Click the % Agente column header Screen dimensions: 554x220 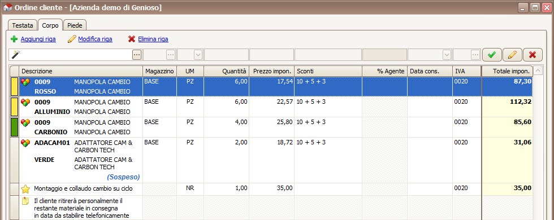point(385,71)
